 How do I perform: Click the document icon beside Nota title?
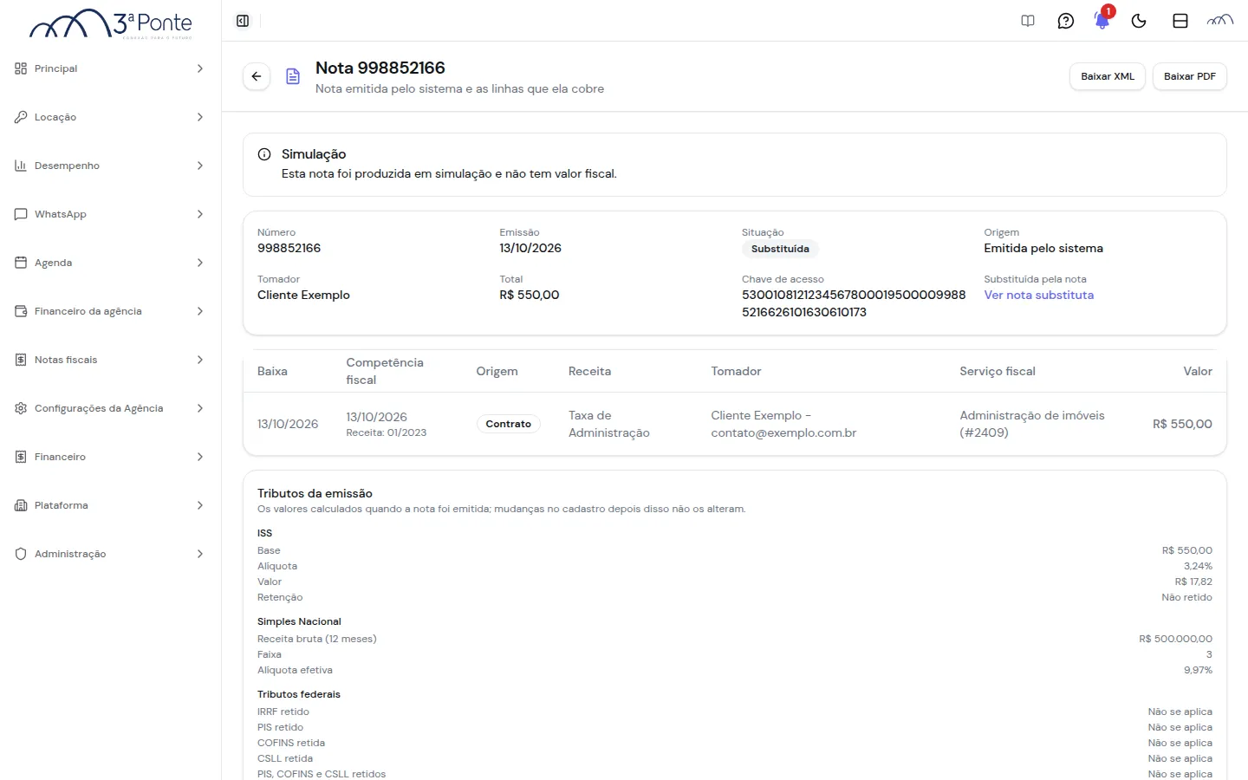point(293,76)
